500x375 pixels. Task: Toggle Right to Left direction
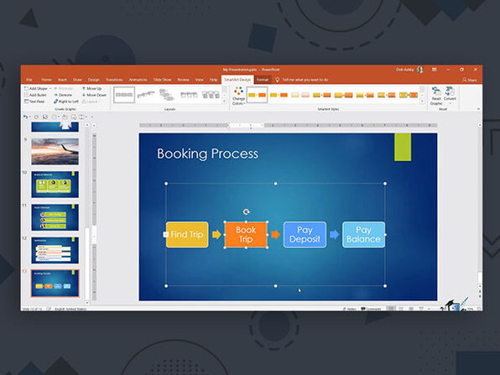pyautogui.click(x=65, y=102)
